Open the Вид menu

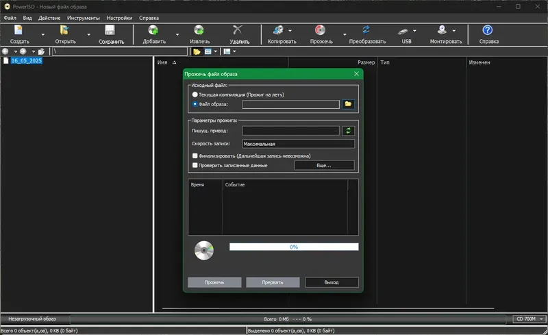27,18
